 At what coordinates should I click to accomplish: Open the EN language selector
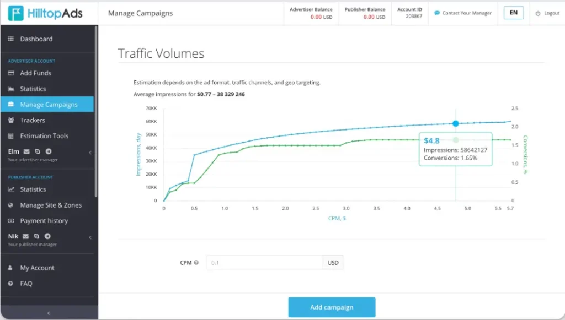tap(514, 13)
